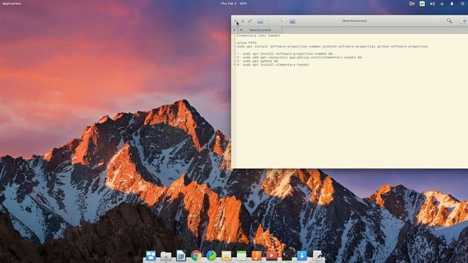Image resolution: width=468 pixels, height=263 pixels.
Task: Click the white document icon in the editor toolbar
Action: pos(270,21)
